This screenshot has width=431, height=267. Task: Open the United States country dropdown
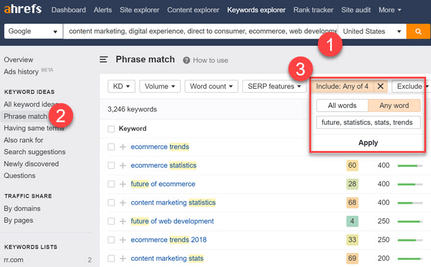click(373, 31)
